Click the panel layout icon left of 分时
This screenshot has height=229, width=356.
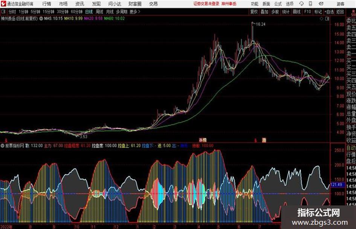(3, 12)
